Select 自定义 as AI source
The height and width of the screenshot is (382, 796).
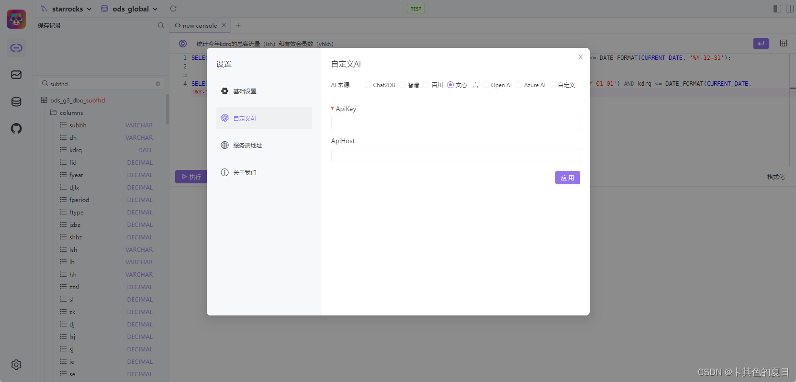(x=552, y=85)
